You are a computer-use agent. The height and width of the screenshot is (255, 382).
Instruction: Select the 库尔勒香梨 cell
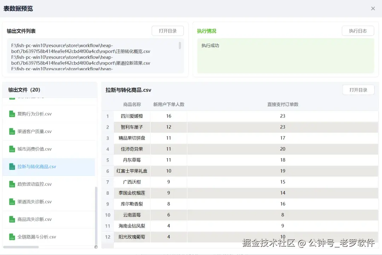tap(132, 204)
